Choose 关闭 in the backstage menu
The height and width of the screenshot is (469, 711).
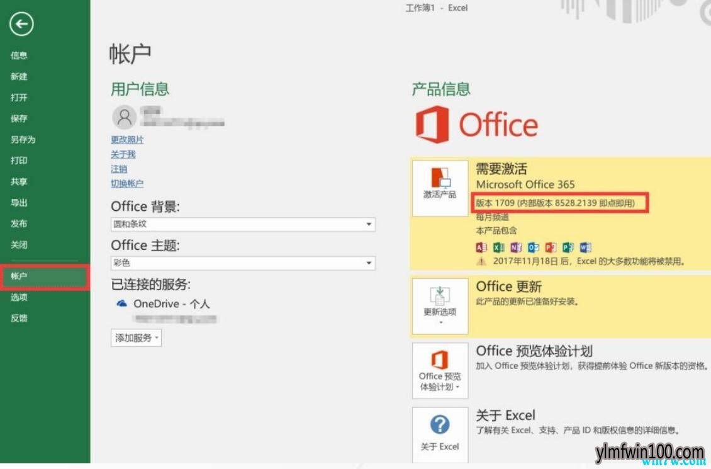tap(19, 245)
